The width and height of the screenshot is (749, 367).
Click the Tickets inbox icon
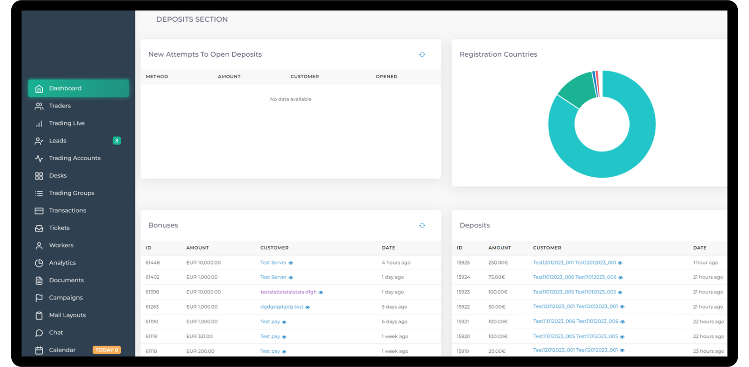(39, 228)
